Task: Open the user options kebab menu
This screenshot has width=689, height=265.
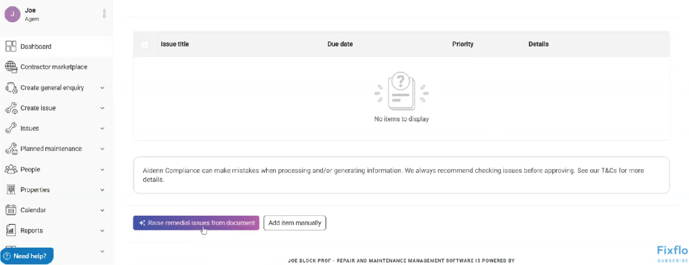Action: pyautogui.click(x=104, y=13)
